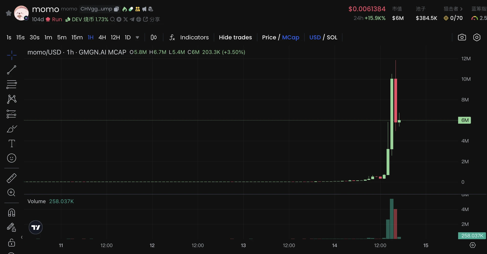Select the trend line drawing tool
Viewport: 487px width, 254px height.
(11, 70)
